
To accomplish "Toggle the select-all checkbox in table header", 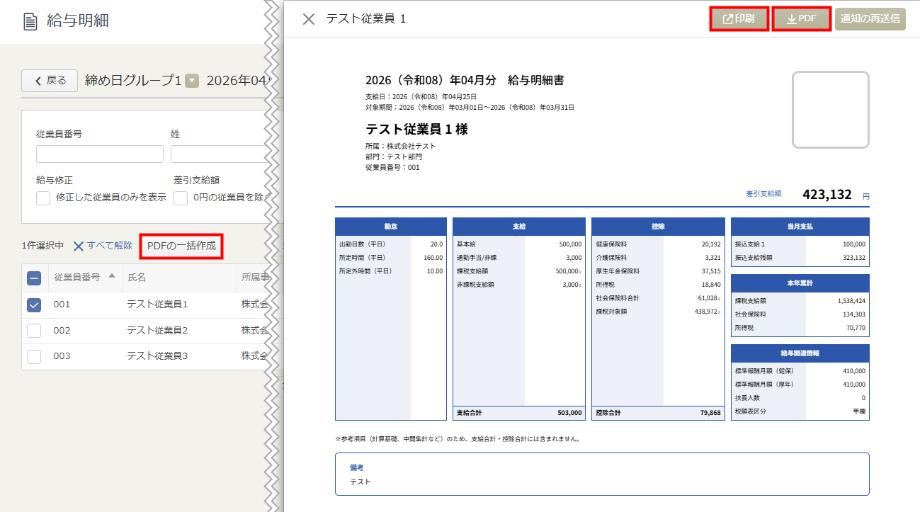I will (34, 278).
